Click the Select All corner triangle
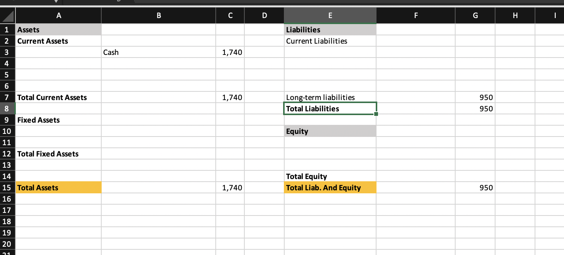Screen dimensions: 564x255 click(8, 15)
